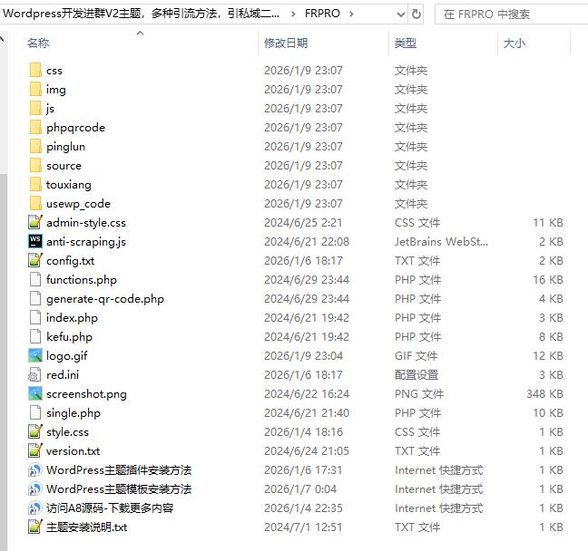
Task: Select the img folder icon
Action: pyautogui.click(x=35, y=89)
